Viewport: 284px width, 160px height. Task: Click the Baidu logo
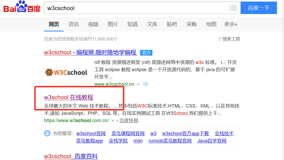click(x=22, y=7)
